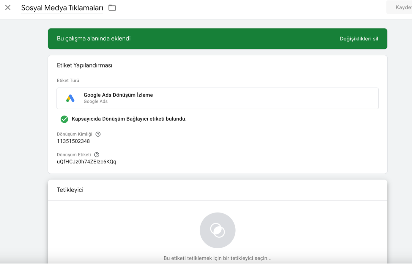
Task: Open help for Dönüşüm Kimliği
Action: click(x=98, y=134)
